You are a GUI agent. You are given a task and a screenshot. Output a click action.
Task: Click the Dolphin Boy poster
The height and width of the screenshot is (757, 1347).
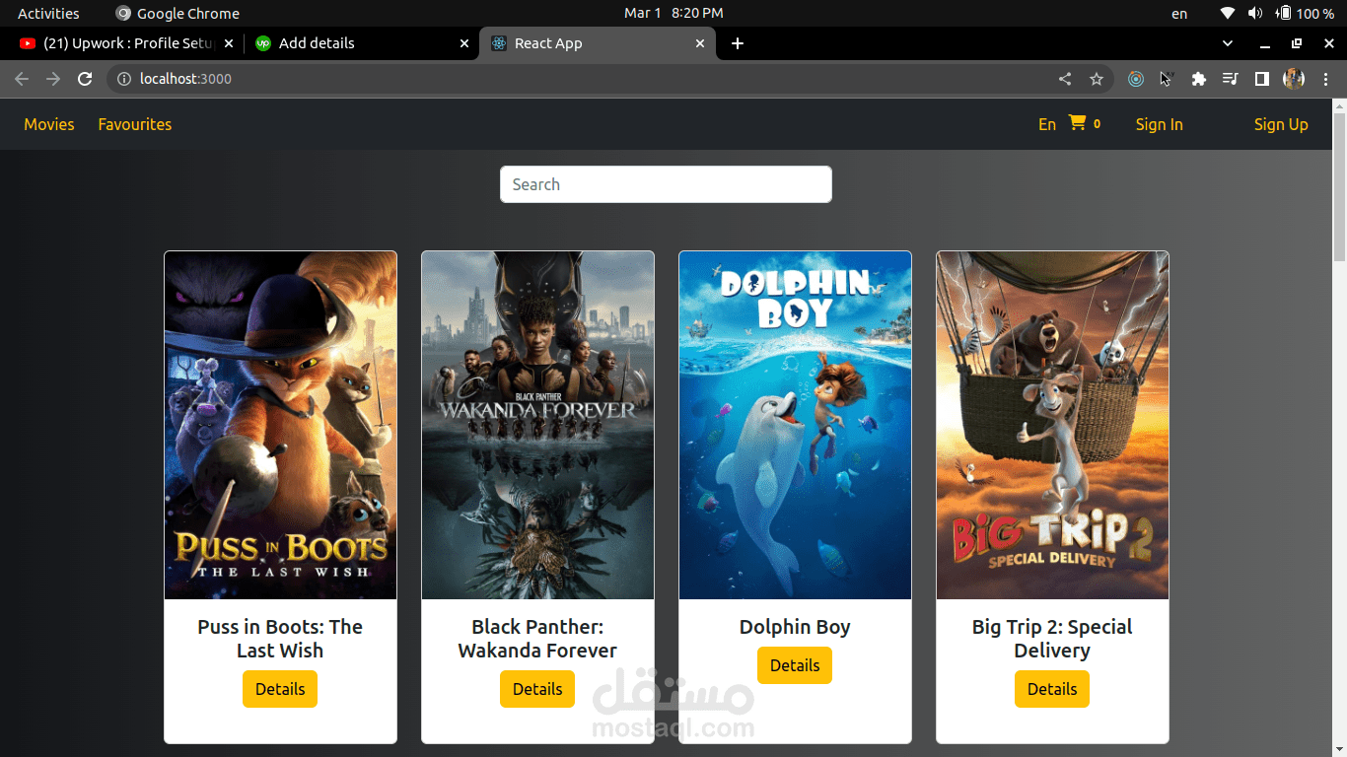pos(795,425)
